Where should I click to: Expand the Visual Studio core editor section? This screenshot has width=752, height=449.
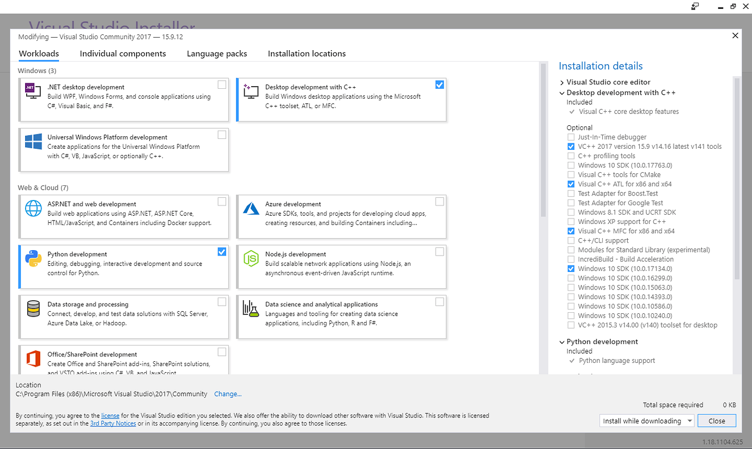click(x=562, y=82)
